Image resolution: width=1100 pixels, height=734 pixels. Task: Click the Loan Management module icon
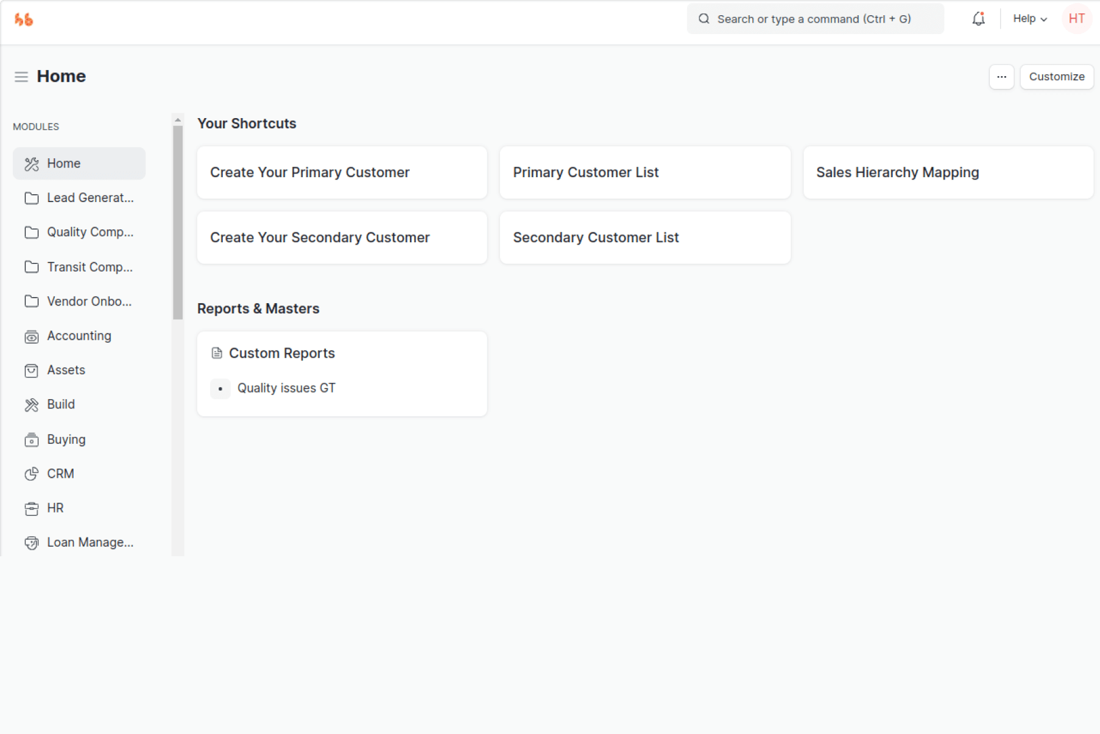(32, 543)
